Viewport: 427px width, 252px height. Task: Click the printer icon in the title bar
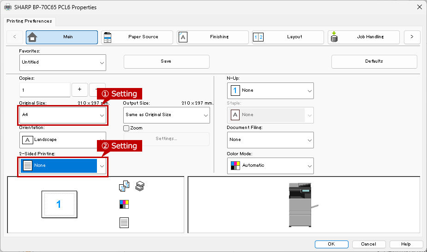coord(8,7)
